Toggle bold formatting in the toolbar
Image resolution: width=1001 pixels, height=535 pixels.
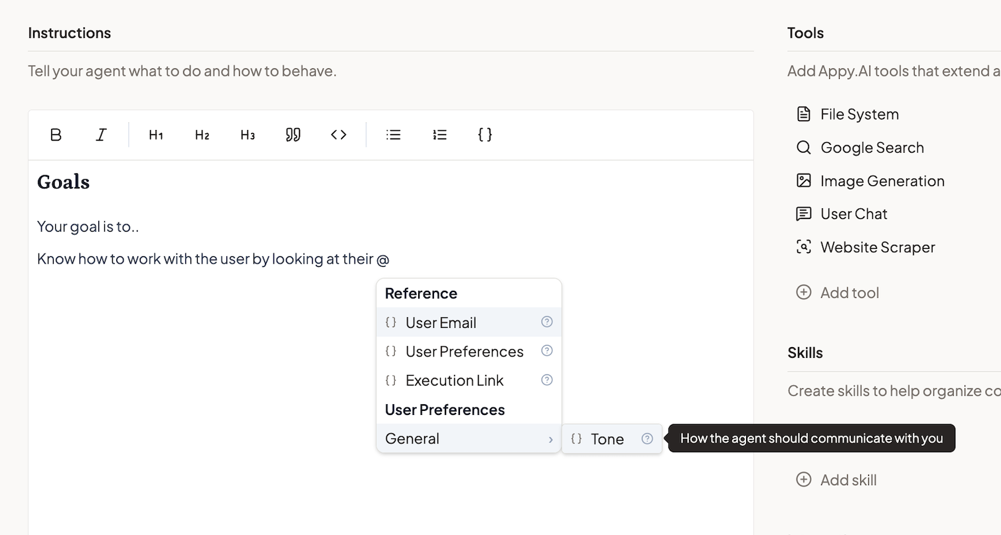56,135
